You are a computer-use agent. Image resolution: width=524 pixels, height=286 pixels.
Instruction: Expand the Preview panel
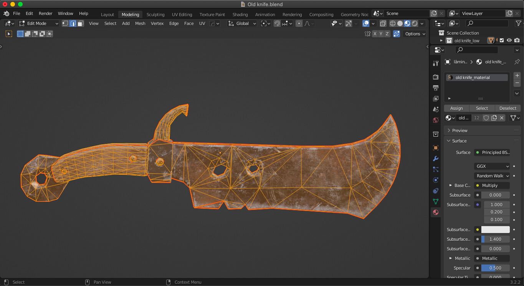pos(460,131)
